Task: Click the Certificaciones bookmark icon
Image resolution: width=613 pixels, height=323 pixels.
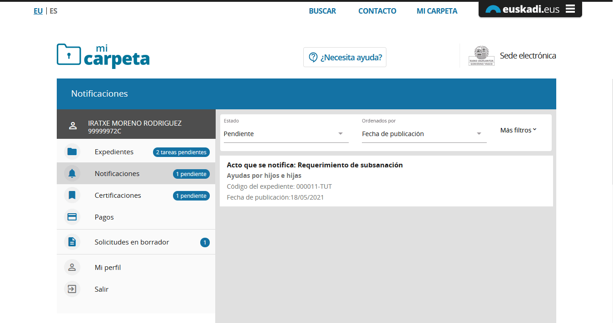Action: [x=72, y=196]
